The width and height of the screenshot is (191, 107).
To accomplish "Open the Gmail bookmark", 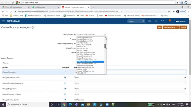I will pyautogui.click(x=80, y=15).
